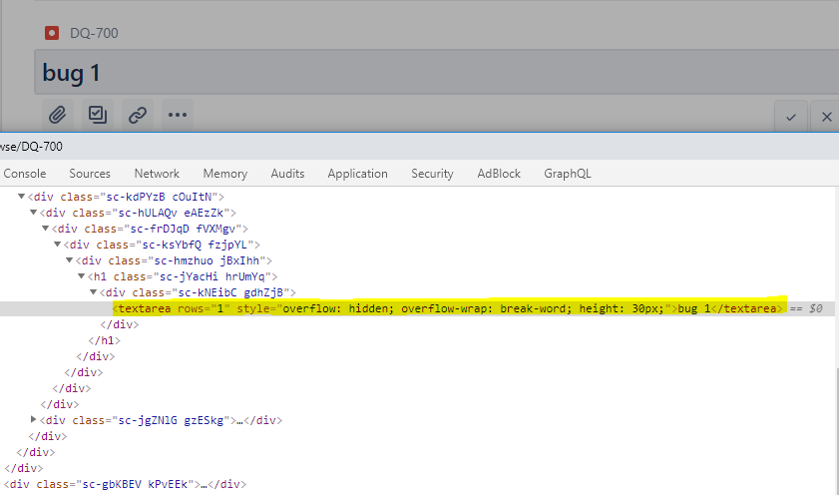Screen dimensions: 839x495
Task: Collapse the sc-frDJqD fVXMgv div node
Action: pos(46,229)
